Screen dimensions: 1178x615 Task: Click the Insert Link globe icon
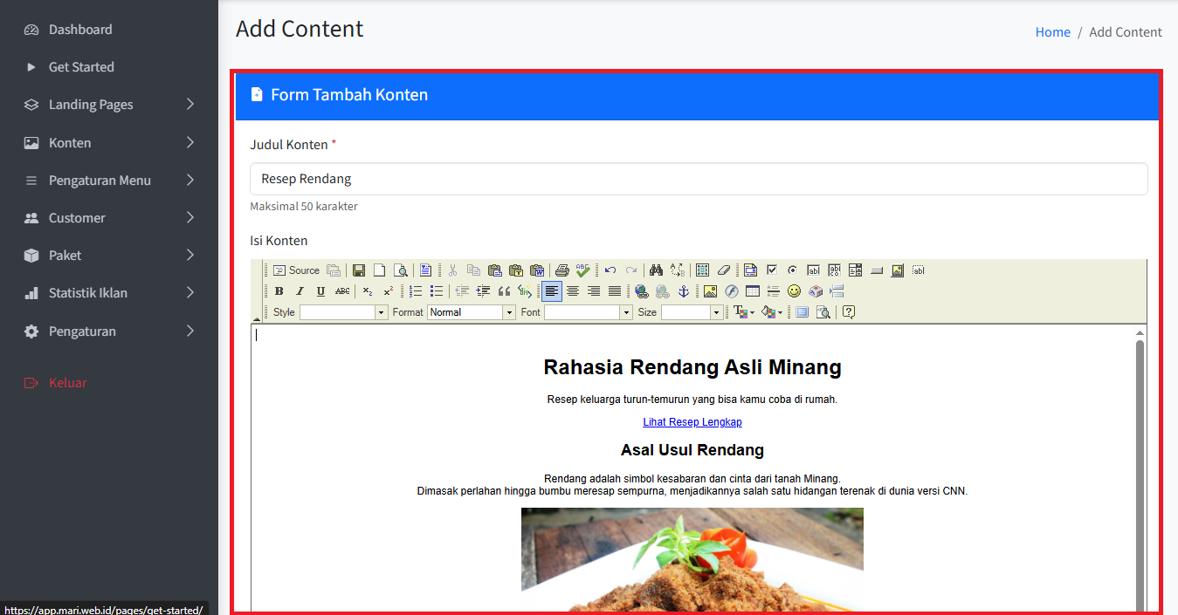coord(642,291)
